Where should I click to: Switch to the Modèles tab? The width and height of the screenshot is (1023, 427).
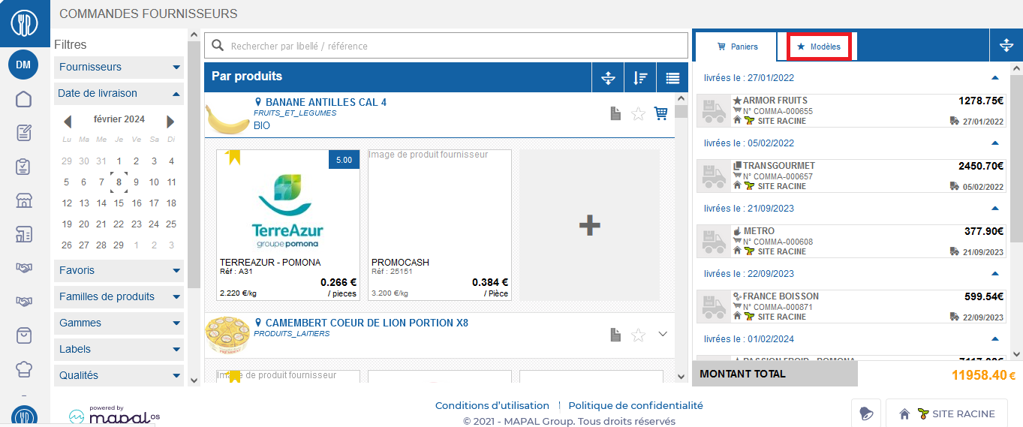click(818, 47)
